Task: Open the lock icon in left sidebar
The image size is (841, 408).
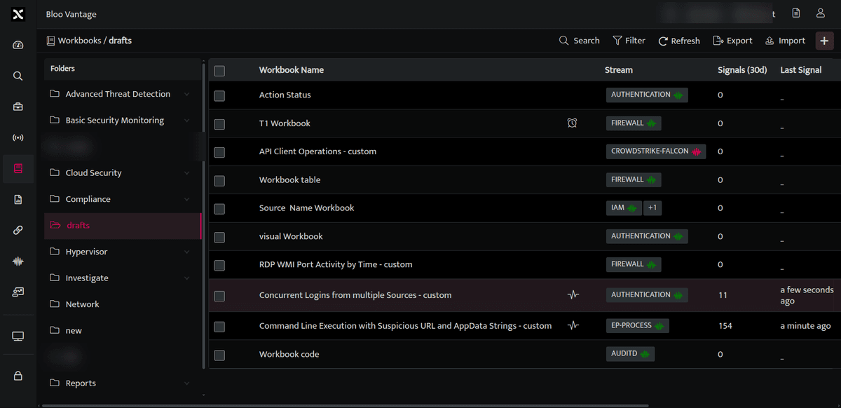Action: (18, 376)
